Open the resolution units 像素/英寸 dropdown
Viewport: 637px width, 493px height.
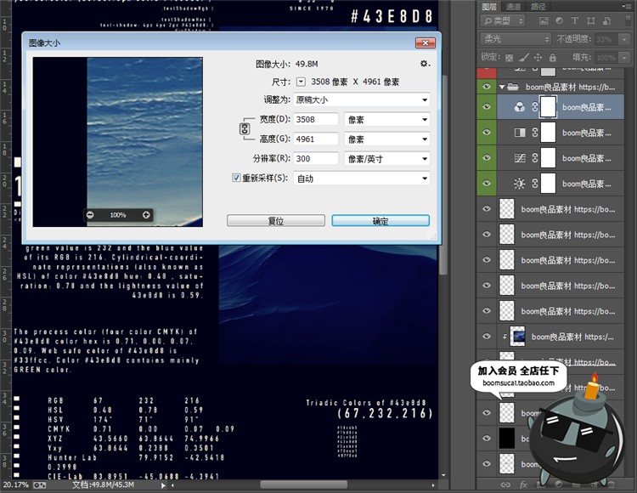click(x=387, y=158)
